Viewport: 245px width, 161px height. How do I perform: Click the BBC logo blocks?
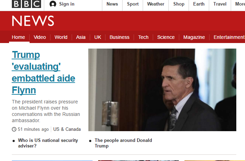(x=26, y=4)
